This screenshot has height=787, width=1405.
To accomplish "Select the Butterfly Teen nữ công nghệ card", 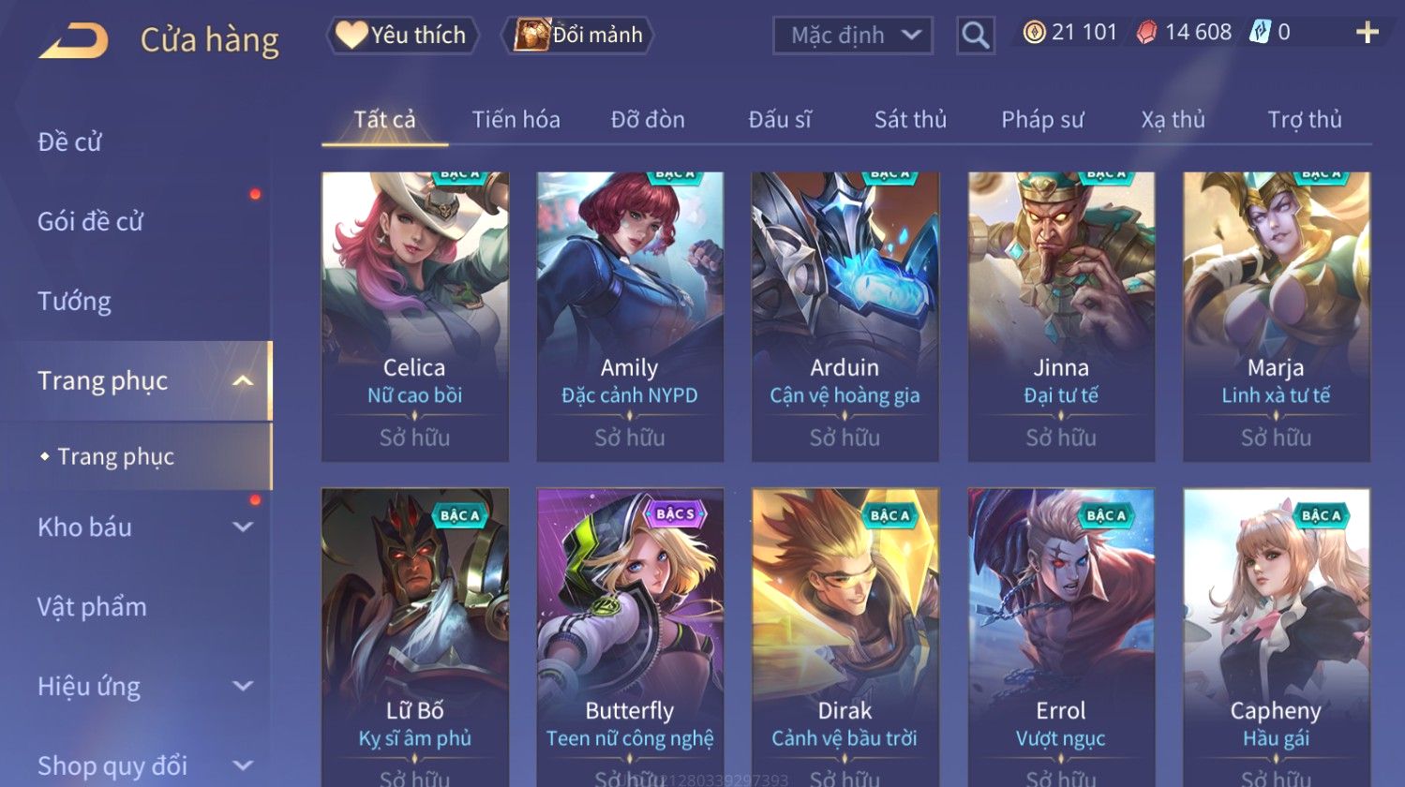I will coord(630,637).
